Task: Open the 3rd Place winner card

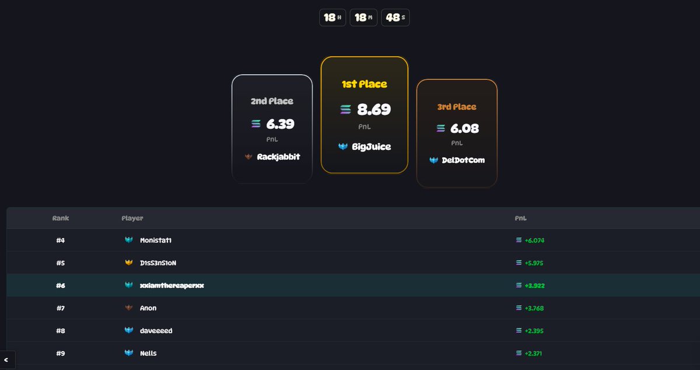Action: (x=457, y=133)
